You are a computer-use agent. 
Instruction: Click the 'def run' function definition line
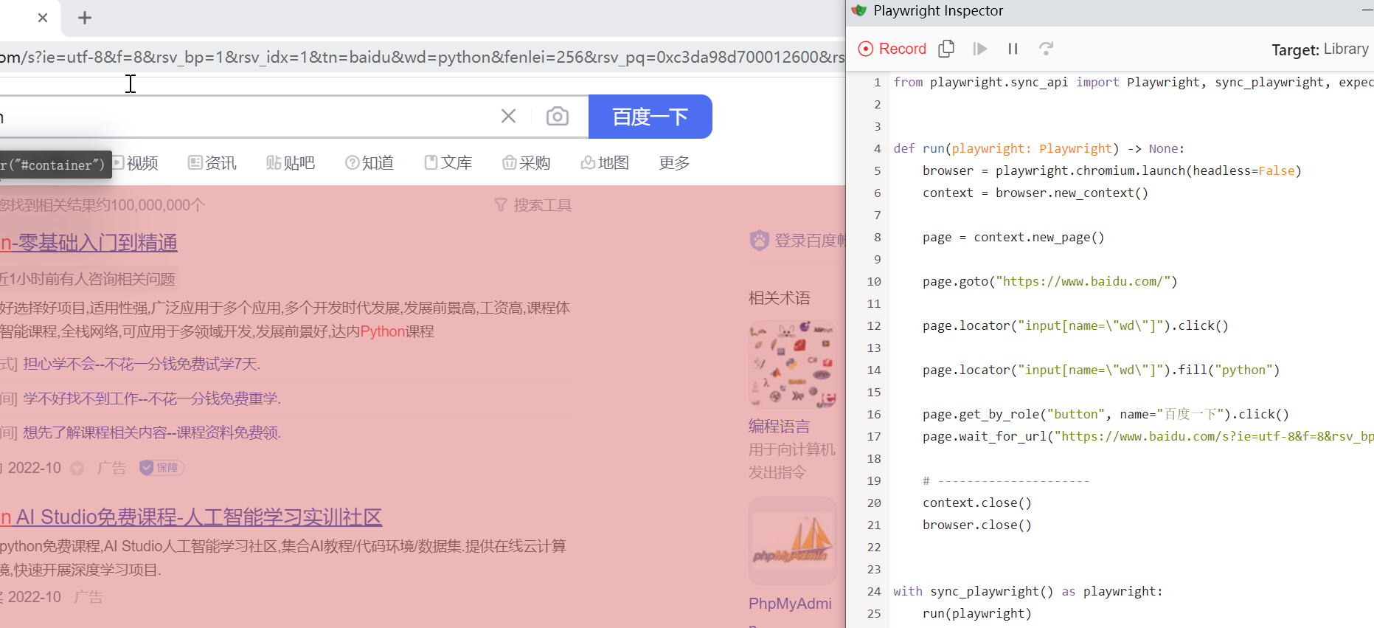(x=1039, y=148)
